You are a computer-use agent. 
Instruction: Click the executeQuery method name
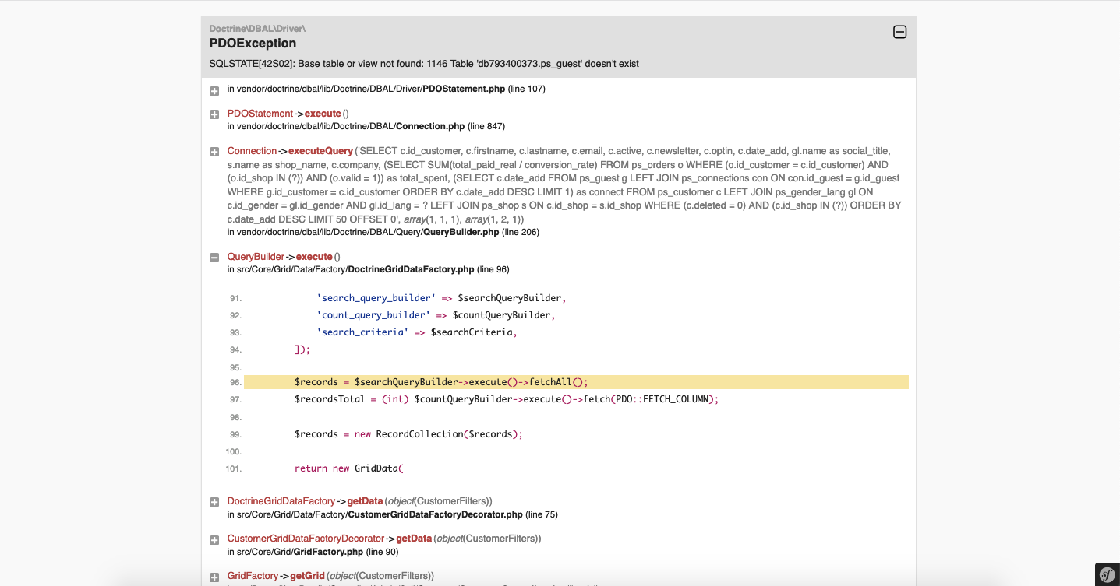(x=320, y=151)
